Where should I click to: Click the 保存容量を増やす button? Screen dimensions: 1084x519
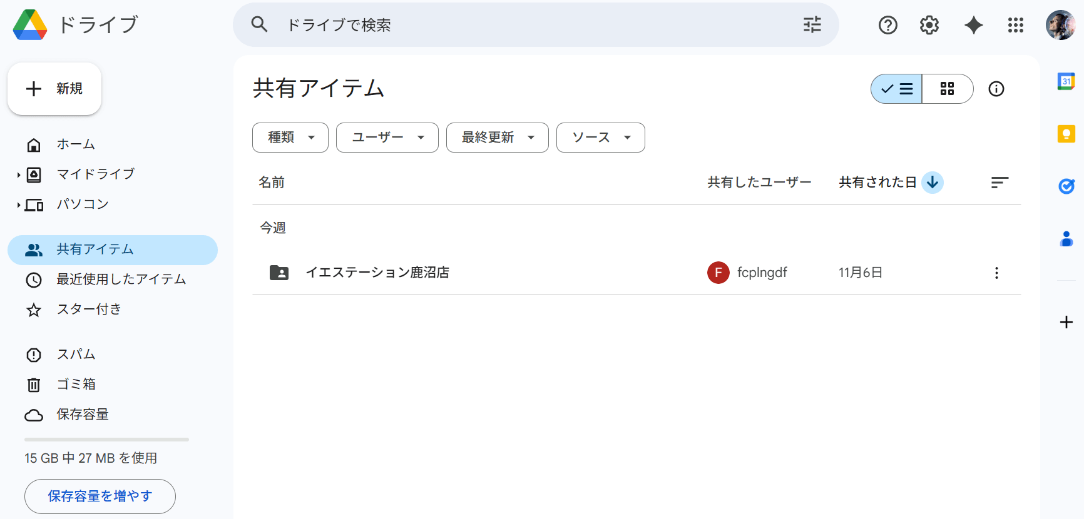point(100,496)
